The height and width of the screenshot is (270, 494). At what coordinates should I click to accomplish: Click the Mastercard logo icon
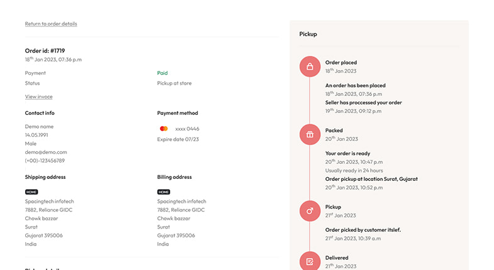[164, 129]
